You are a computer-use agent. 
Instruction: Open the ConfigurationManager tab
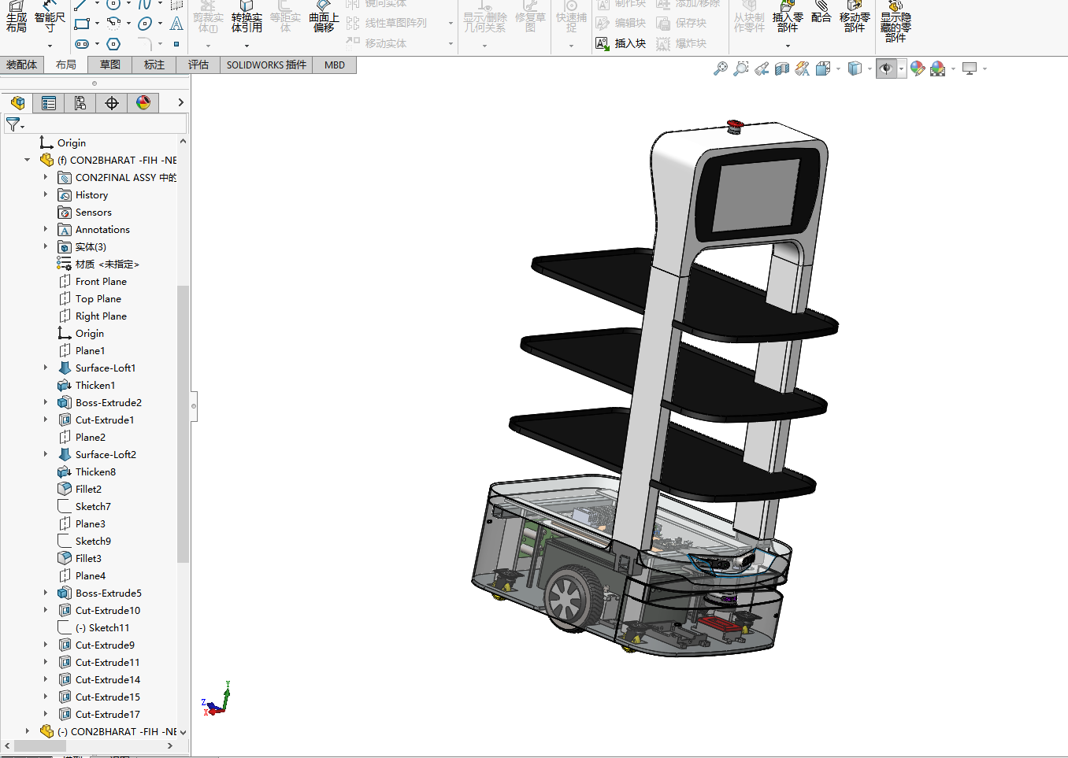click(80, 102)
